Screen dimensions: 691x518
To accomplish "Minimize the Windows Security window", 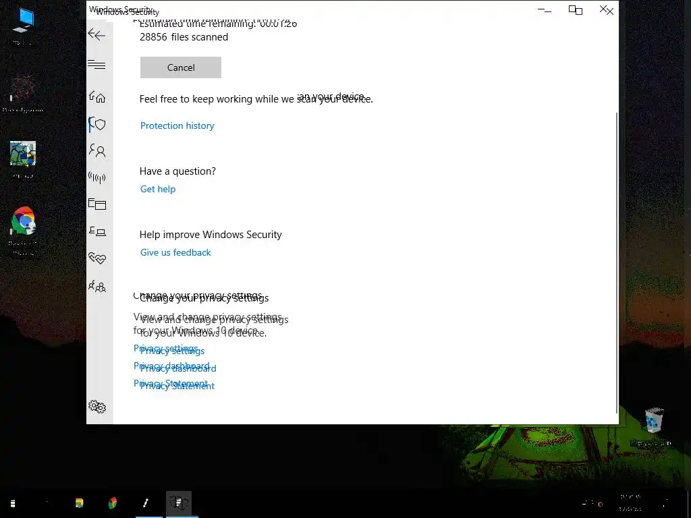I will [x=545, y=10].
